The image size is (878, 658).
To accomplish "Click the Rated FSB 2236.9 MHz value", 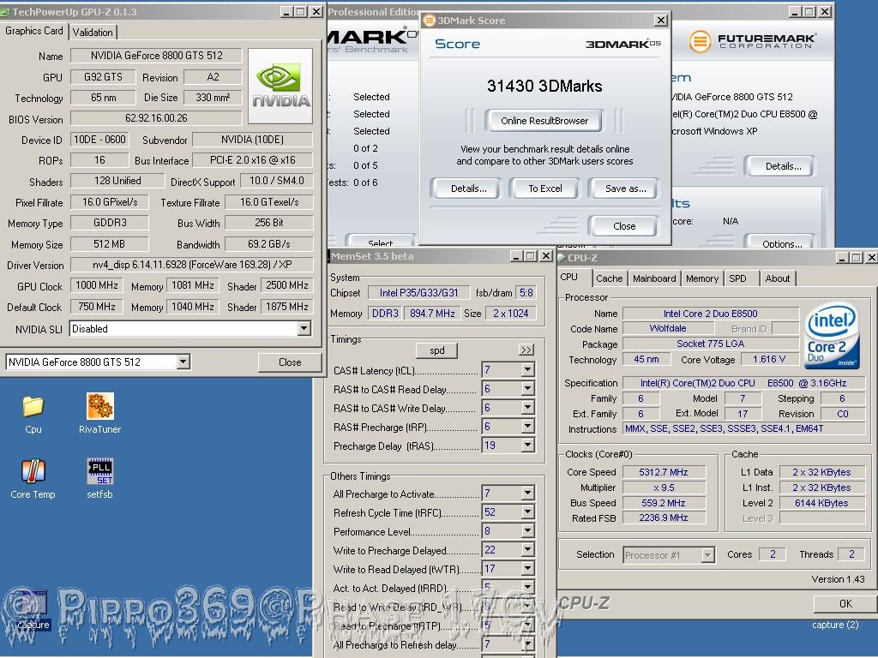I will coord(664,518).
